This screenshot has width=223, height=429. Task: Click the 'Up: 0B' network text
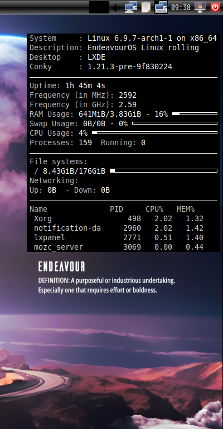coord(43,190)
